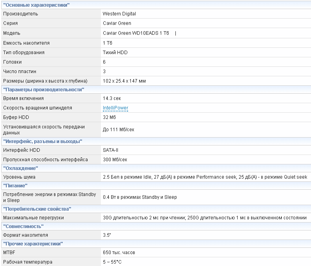
Task: Click the "Потребительские свойства" section header
Action: [37, 209]
